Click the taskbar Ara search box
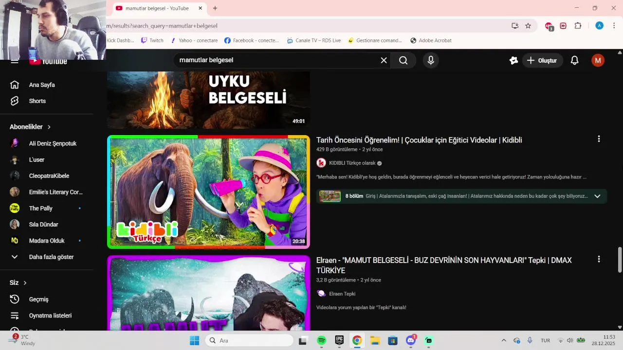The width and height of the screenshot is (623, 350). click(249, 340)
